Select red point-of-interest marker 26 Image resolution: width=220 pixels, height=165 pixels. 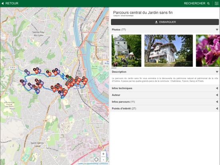[79, 80]
